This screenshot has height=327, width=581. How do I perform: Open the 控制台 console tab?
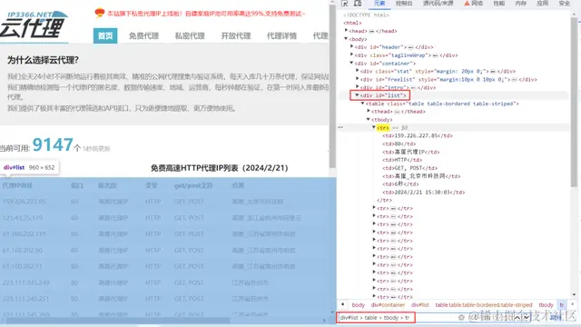pyautogui.click(x=404, y=4)
